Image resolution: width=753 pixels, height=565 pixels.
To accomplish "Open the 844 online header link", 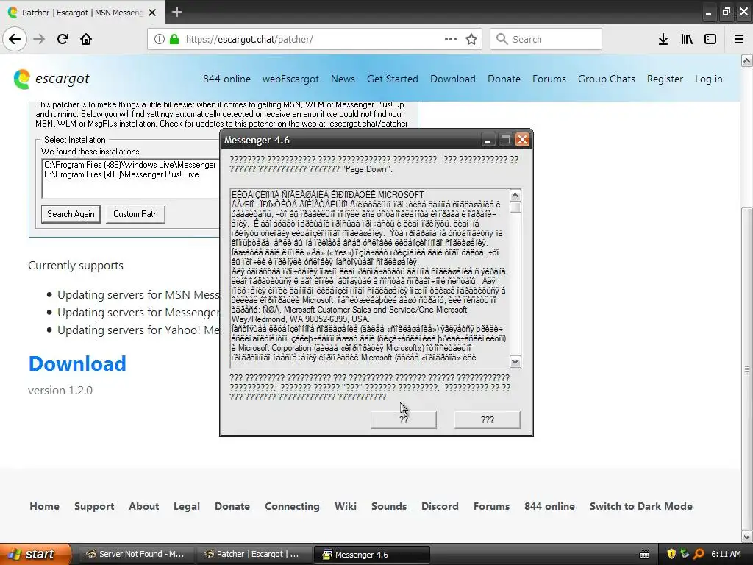I will tap(226, 79).
